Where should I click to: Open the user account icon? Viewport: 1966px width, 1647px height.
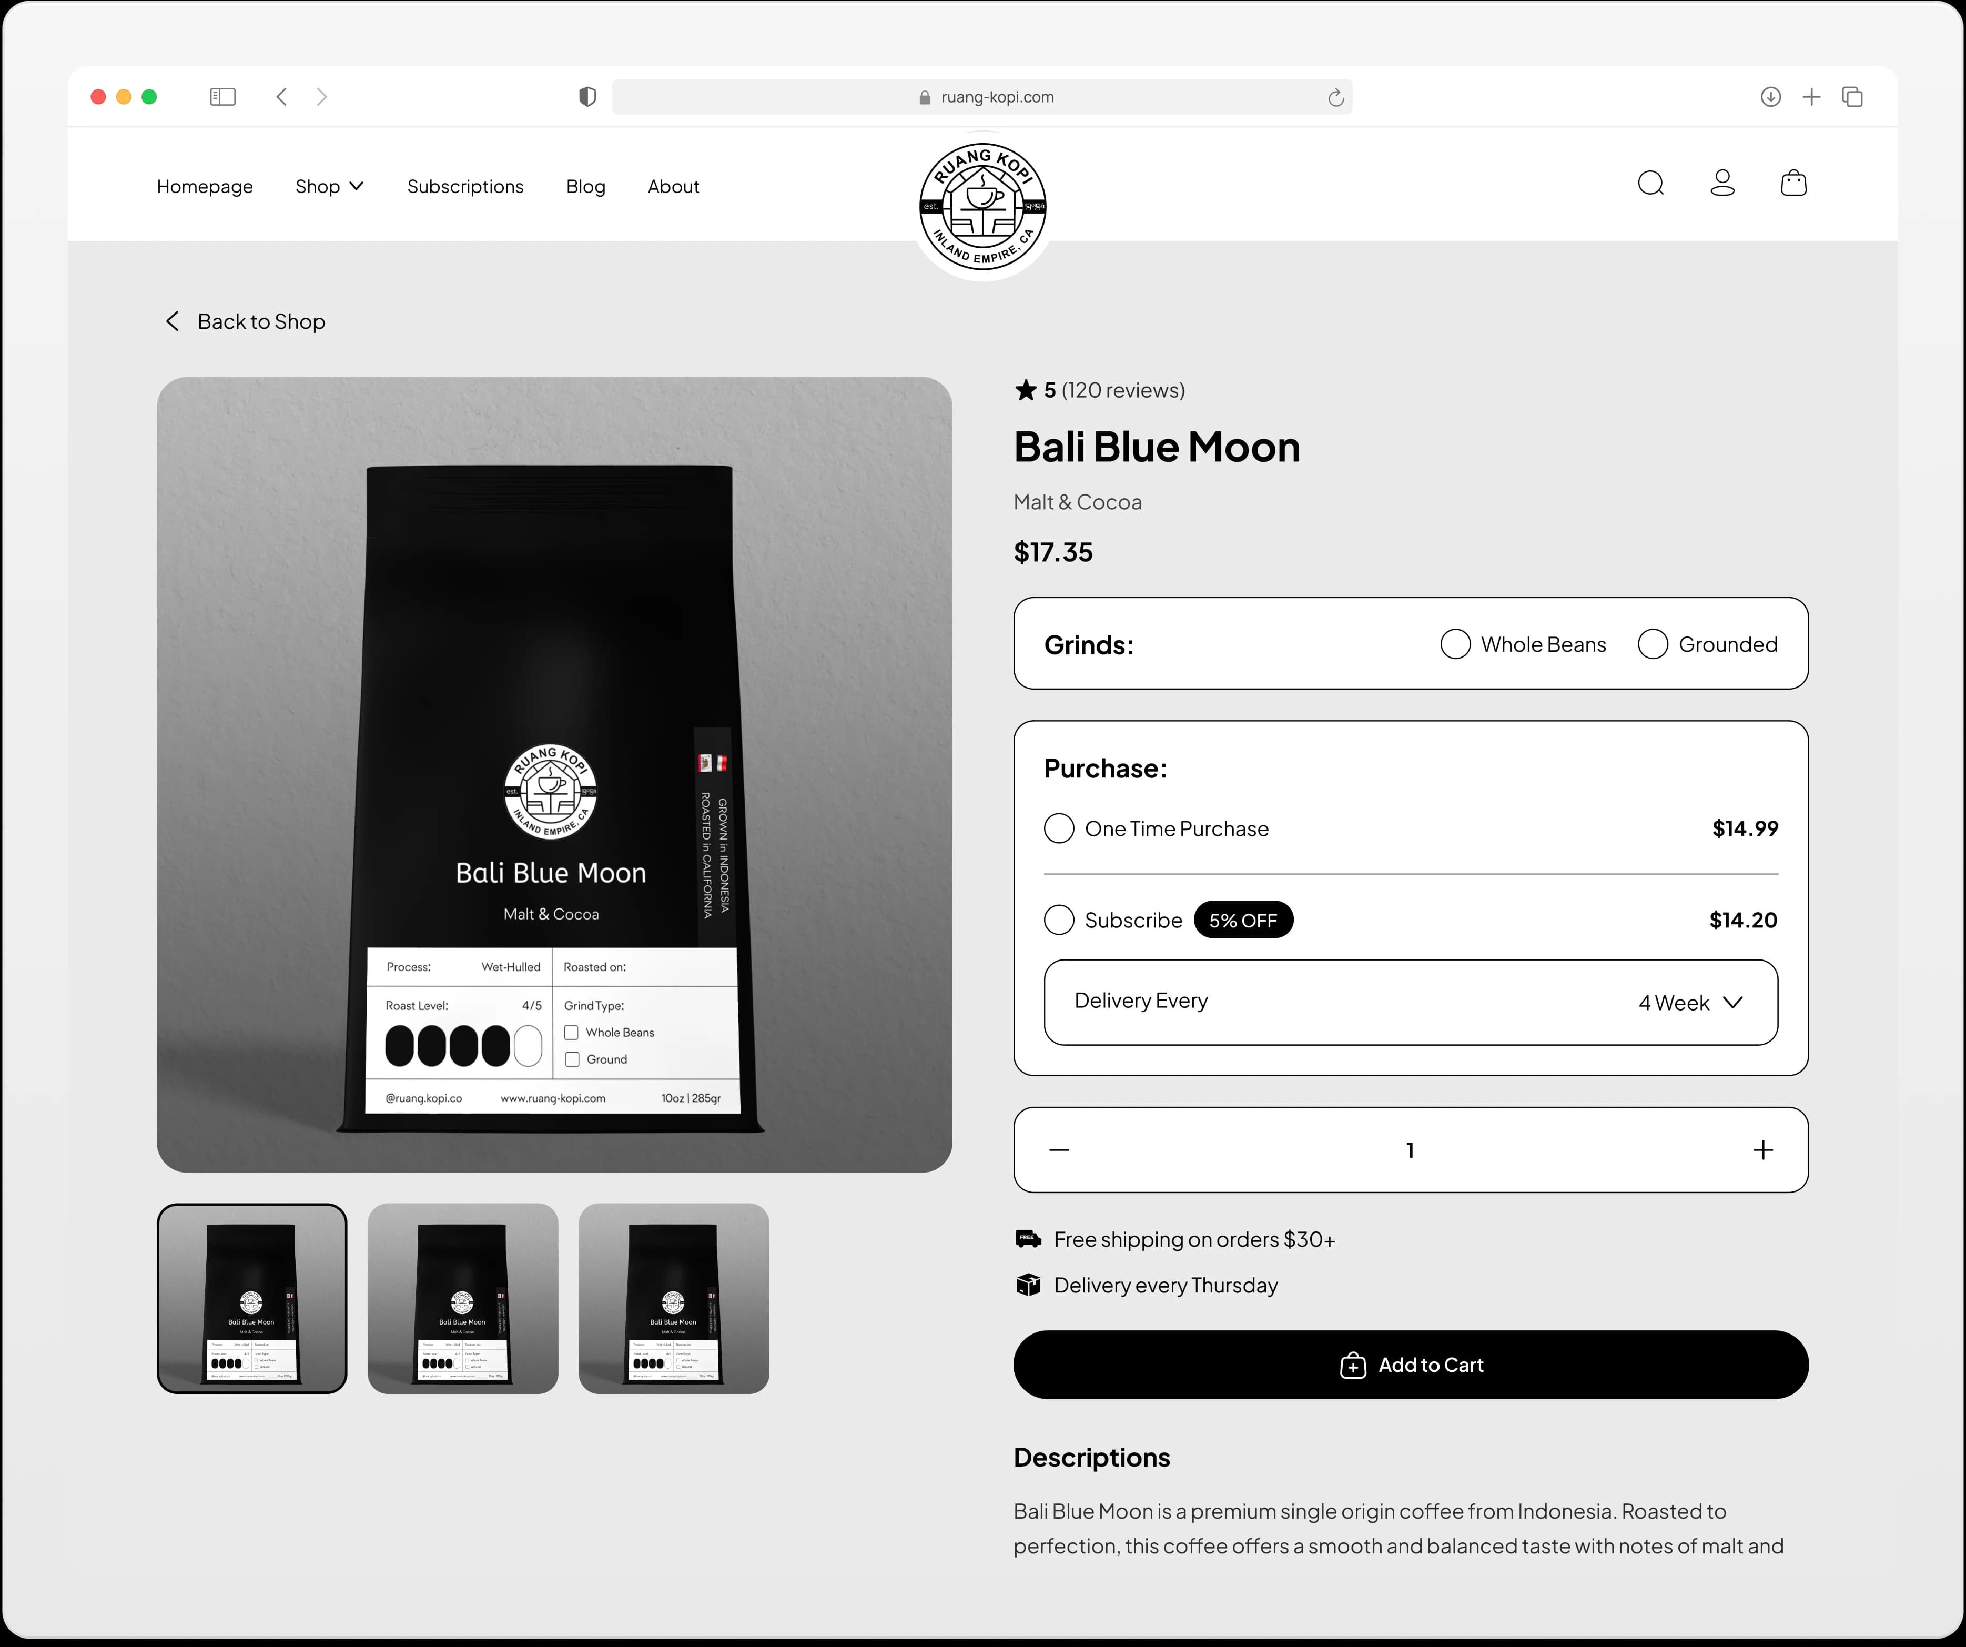coord(1721,184)
